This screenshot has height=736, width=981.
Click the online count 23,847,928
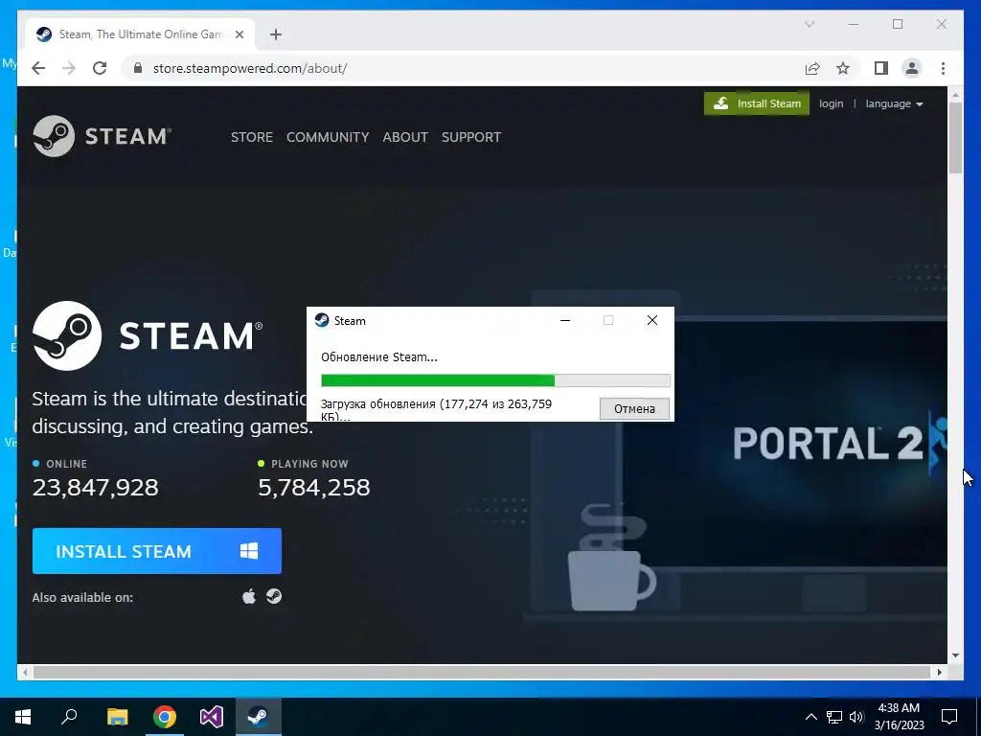[x=95, y=488]
